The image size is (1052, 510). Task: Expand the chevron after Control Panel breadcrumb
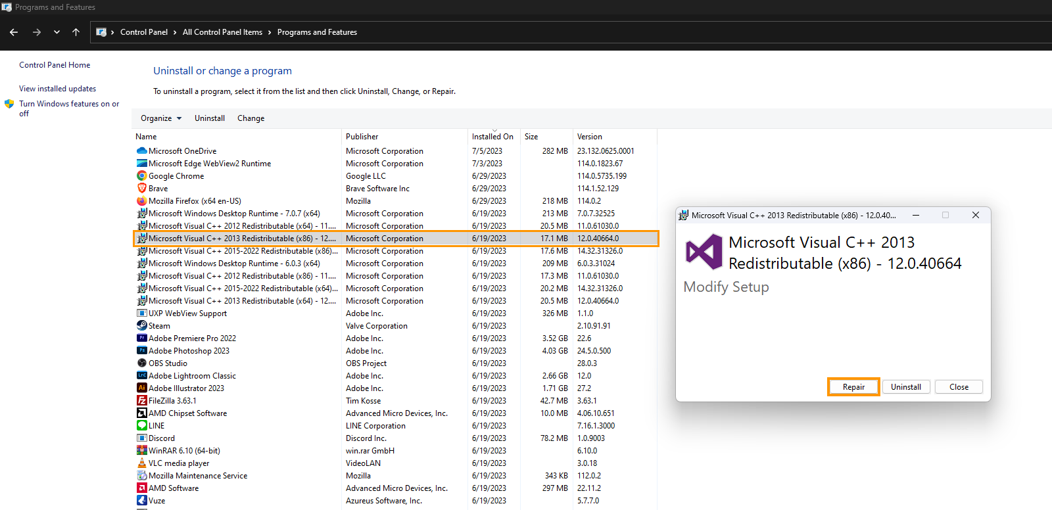(x=175, y=32)
